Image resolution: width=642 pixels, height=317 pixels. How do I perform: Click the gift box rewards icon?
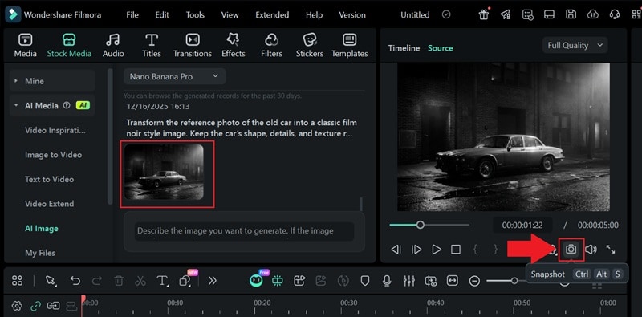click(484, 14)
